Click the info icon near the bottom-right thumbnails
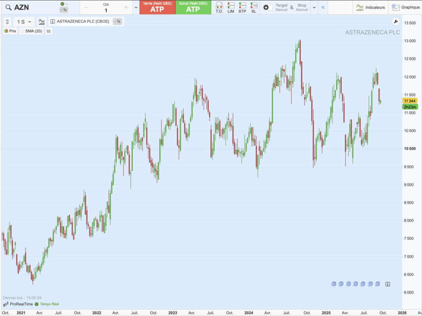The image size is (422, 316). pyautogui.click(x=387, y=283)
